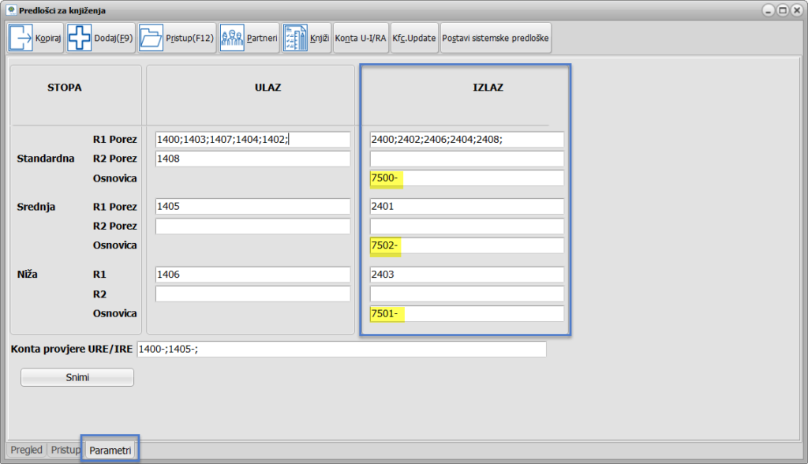
Task: Click the window title bar app icon
Action: [x=9, y=10]
